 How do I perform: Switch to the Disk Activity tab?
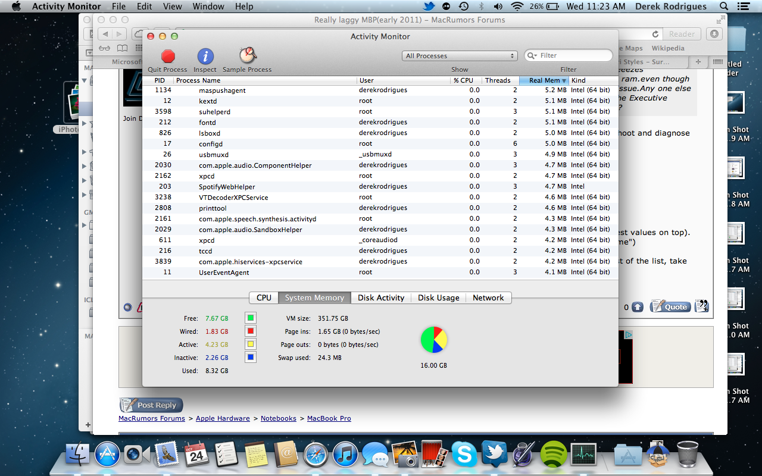381,297
